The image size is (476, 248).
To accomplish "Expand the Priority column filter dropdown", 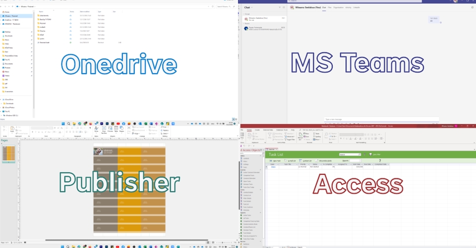I will 308,164.
